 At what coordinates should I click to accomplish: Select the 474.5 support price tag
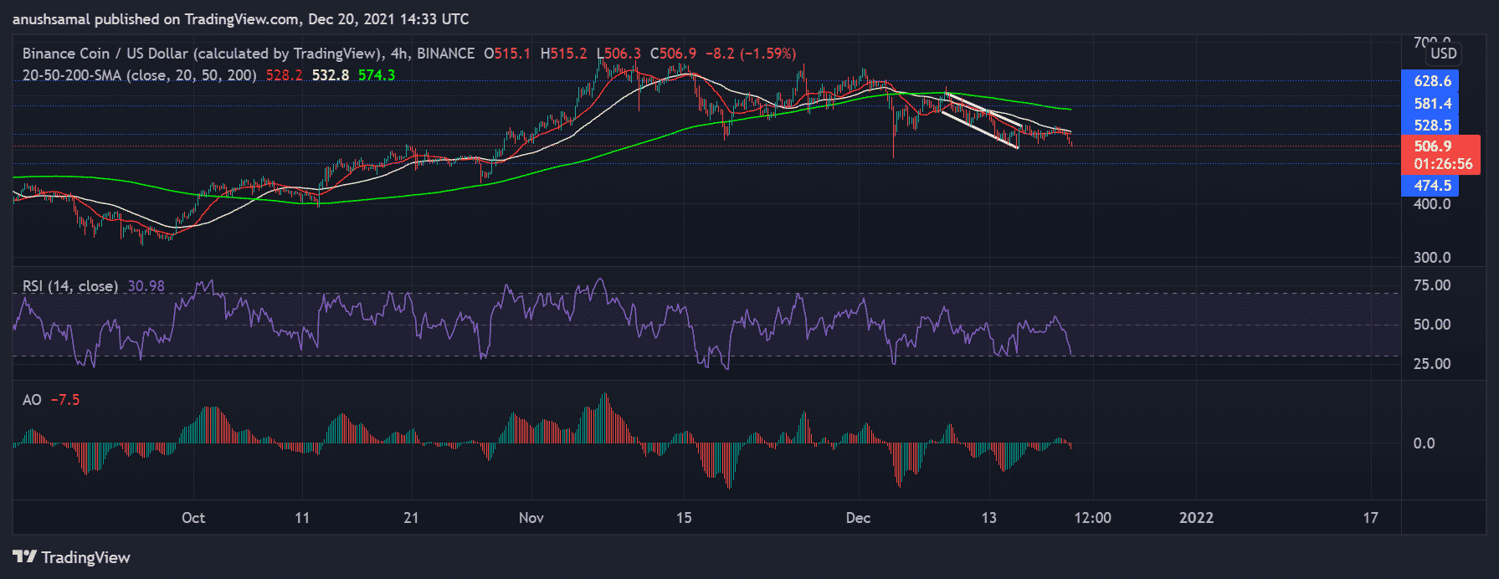coord(1430,186)
